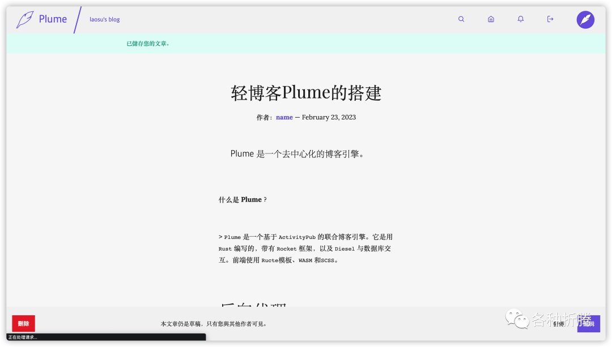Open the feather avatar profile button
Viewport: 612px width, 347px height.
tap(585, 19)
